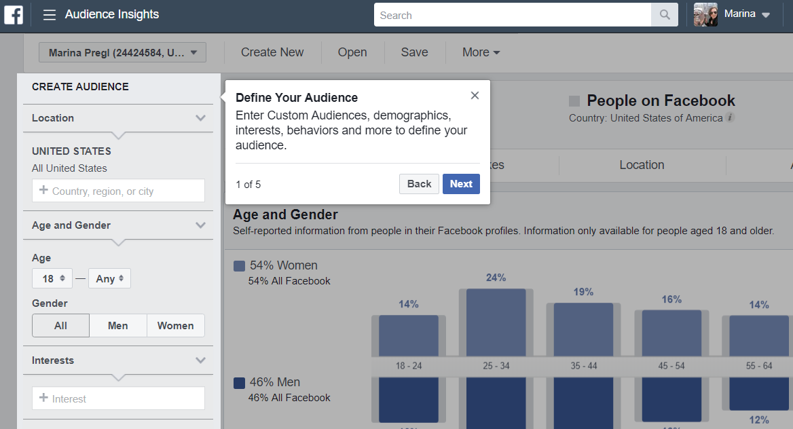Screen dimensions: 793x429
Task: Select Men gender filter
Action: (x=117, y=326)
